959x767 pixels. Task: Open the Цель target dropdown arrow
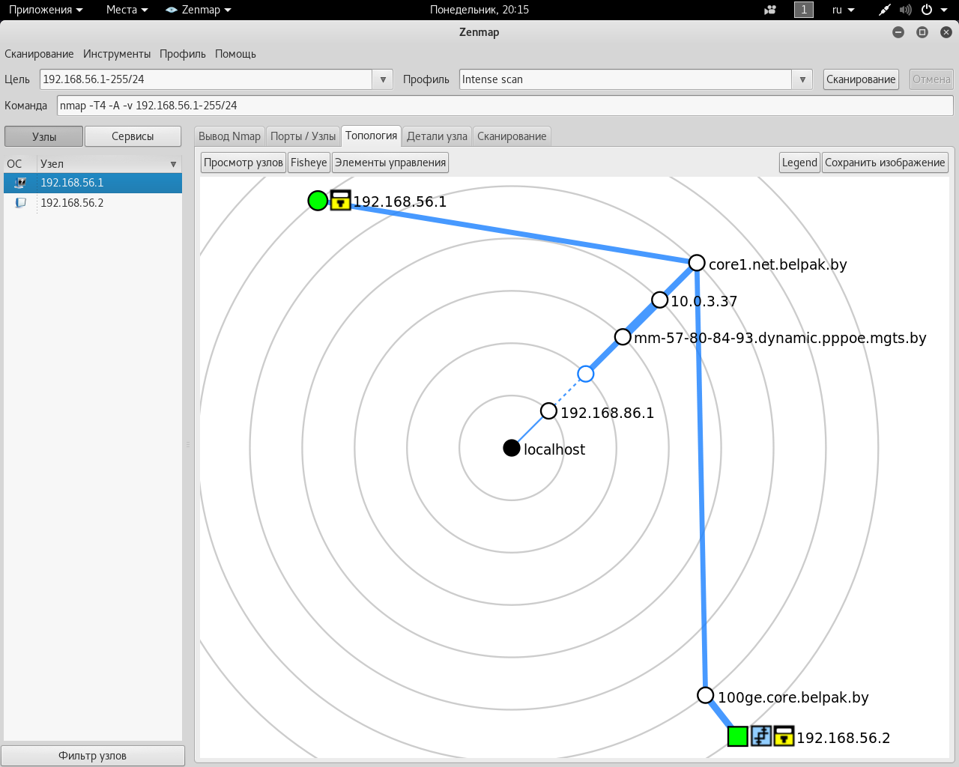[383, 79]
